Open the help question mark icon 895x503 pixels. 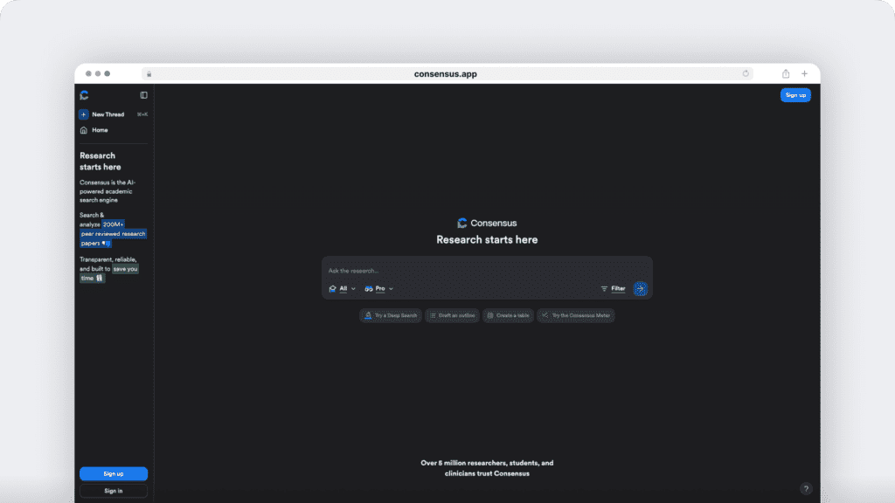(x=806, y=489)
